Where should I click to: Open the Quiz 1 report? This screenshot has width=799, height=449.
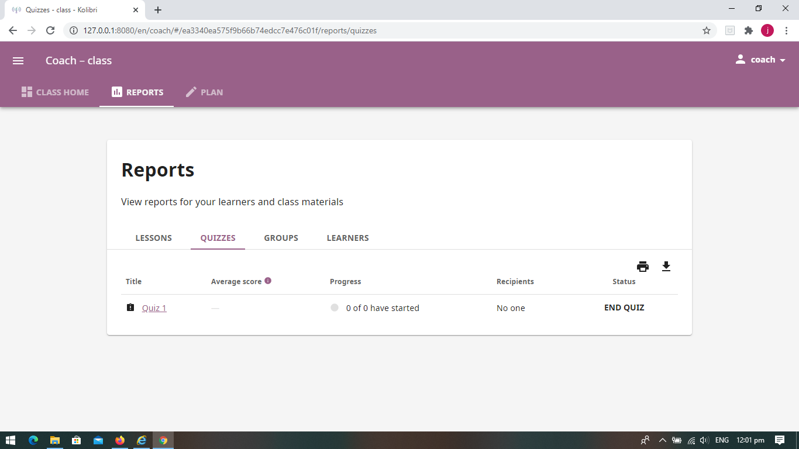[x=153, y=308]
